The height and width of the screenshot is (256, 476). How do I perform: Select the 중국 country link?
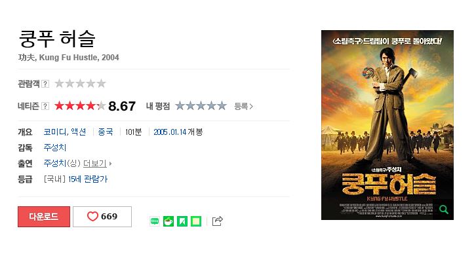106,132
